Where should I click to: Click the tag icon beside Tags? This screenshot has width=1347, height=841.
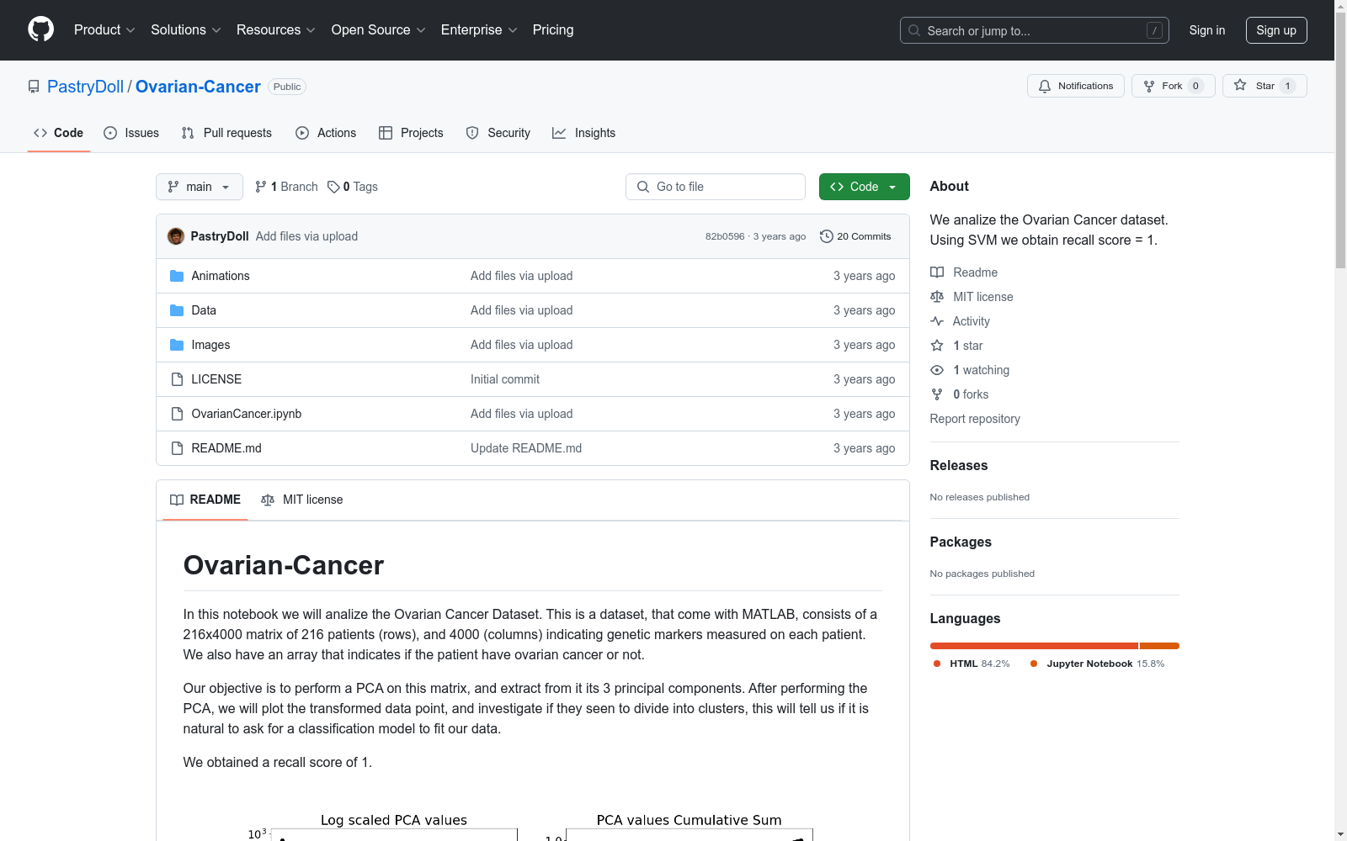coord(333,187)
